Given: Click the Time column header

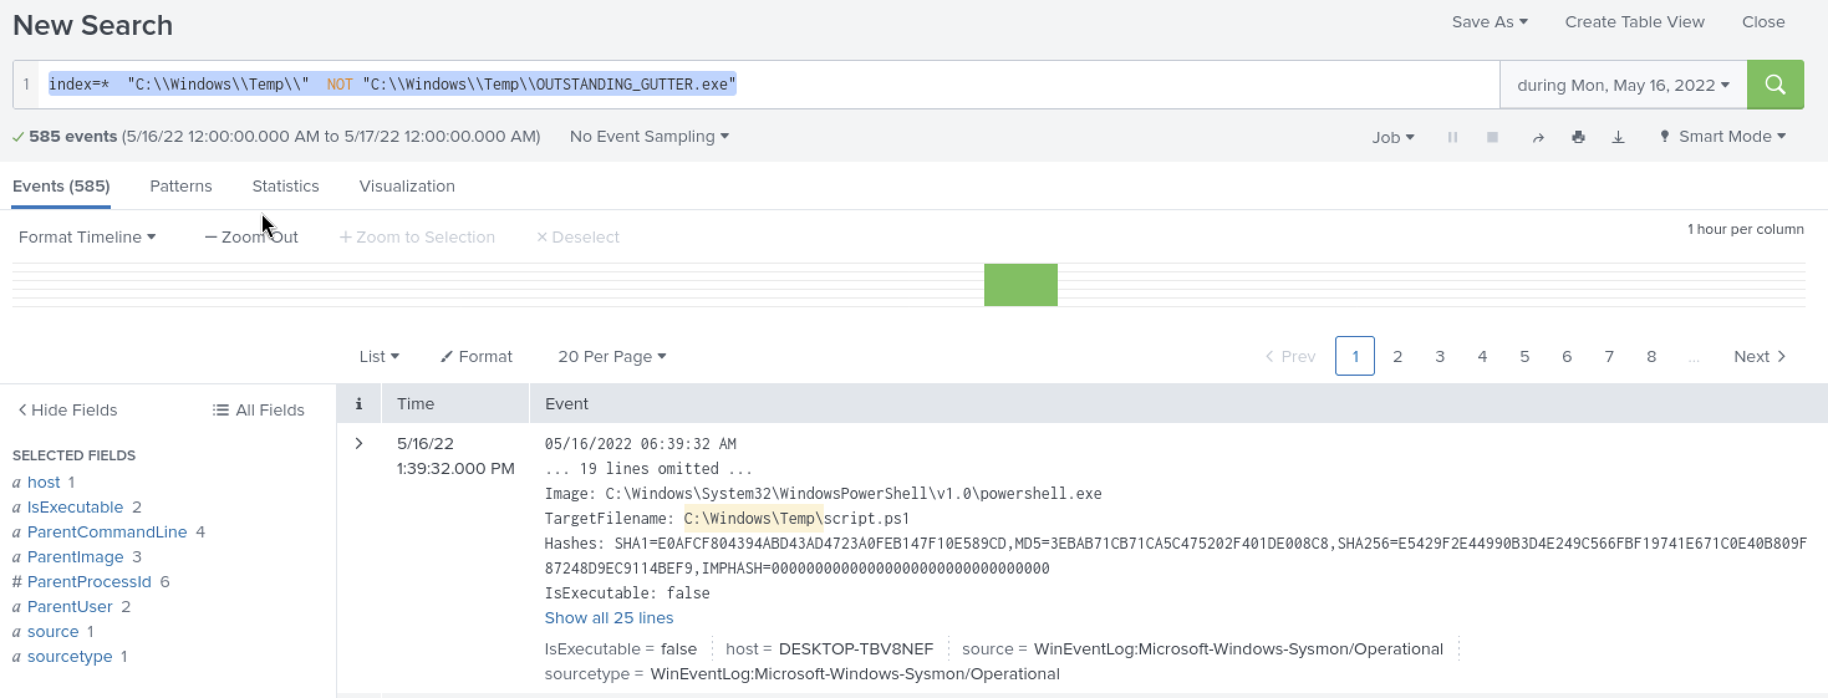Looking at the screenshot, I should (415, 404).
